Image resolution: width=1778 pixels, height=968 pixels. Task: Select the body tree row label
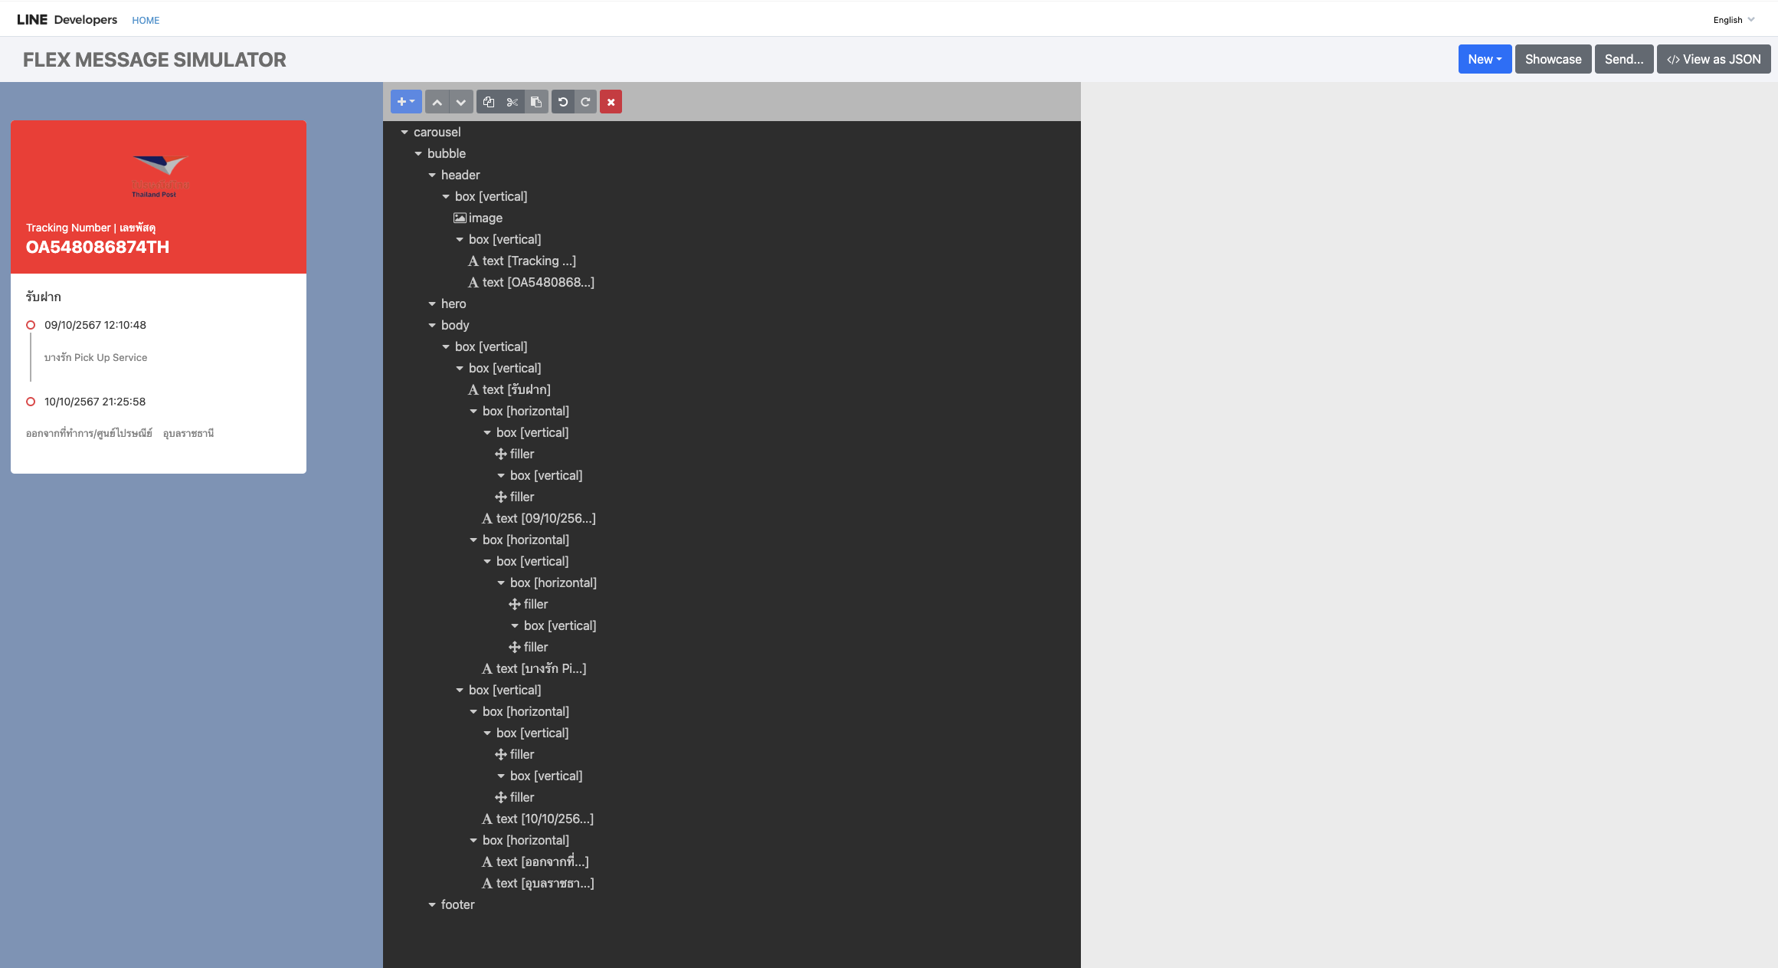[455, 325]
